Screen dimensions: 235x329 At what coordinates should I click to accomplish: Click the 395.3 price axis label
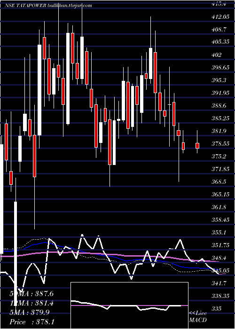(219, 80)
